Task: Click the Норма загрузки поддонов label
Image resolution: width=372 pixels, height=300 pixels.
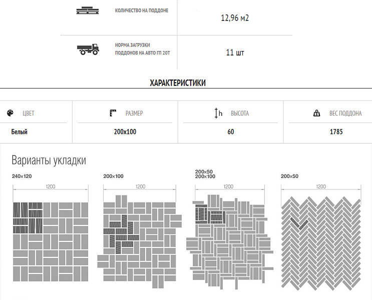Action: tap(142, 48)
